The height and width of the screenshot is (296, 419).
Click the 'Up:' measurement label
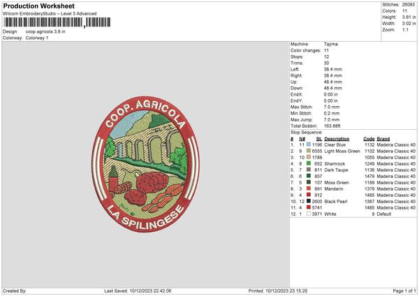294,82
